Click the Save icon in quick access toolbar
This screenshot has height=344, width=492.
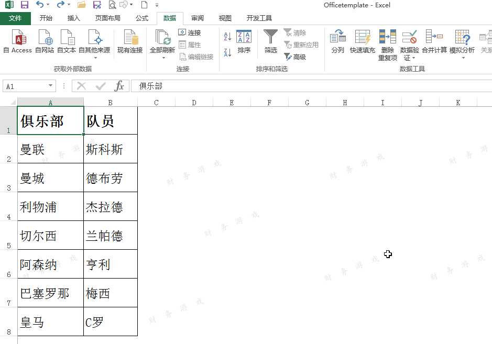pyautogui.click(x=25, y=5)
